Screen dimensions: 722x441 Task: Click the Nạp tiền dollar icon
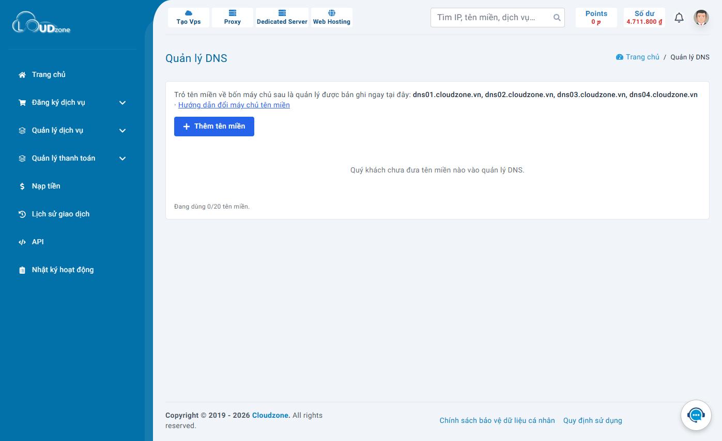point(22,186)
